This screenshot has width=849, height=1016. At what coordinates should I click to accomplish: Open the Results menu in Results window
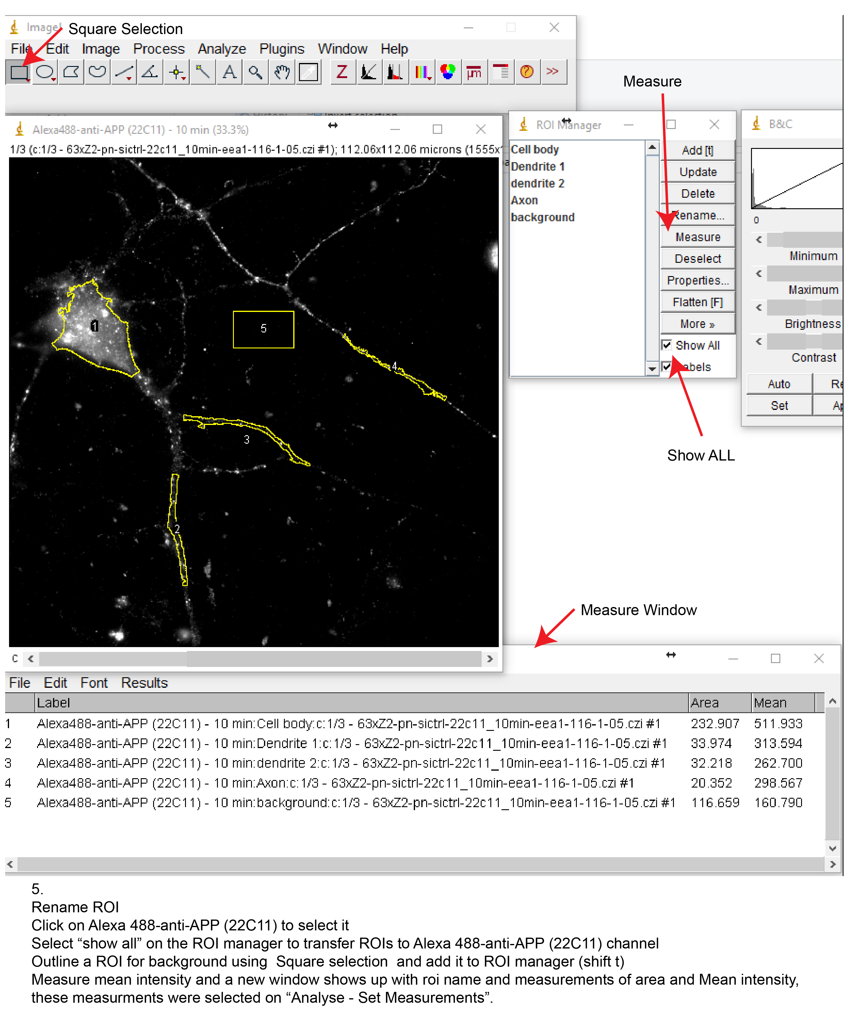point(144,683)
